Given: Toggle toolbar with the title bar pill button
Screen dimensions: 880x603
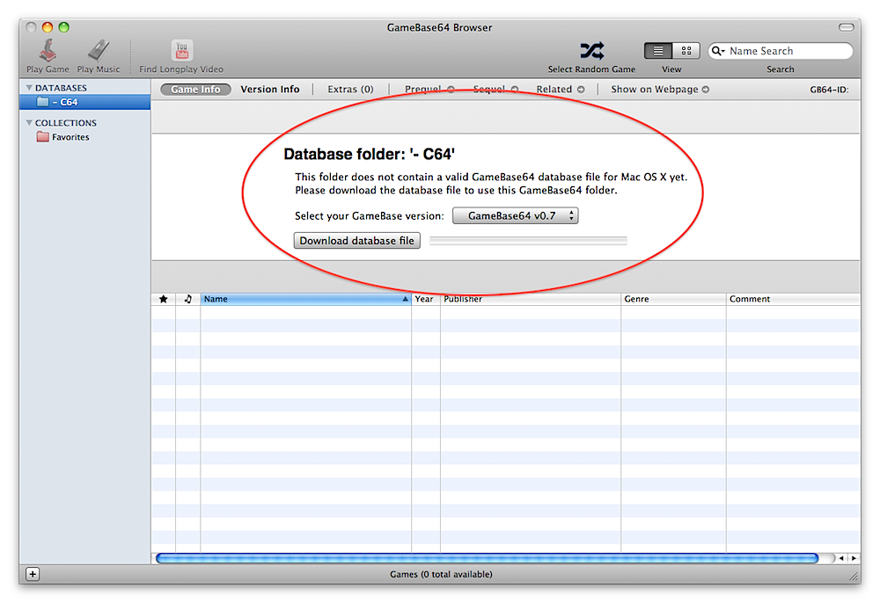Looking at the screenshot, I should tap(846, 27).
